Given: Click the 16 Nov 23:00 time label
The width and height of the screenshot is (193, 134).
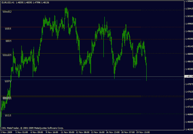Looking at the screenshot, I should (113, 132).
